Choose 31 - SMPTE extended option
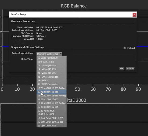Image resolution: width=148 pixels, height=136 pixels. tap(52, 77)
